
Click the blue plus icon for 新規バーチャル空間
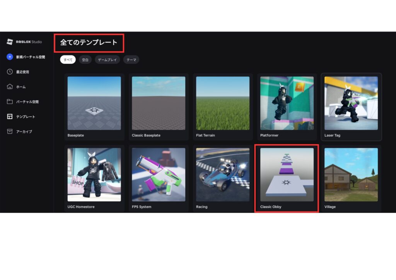[x=10, y=57]
